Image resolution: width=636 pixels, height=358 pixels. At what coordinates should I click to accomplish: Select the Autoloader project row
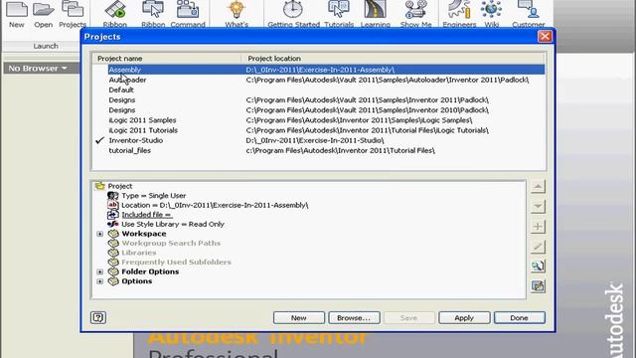click(318, 80)
